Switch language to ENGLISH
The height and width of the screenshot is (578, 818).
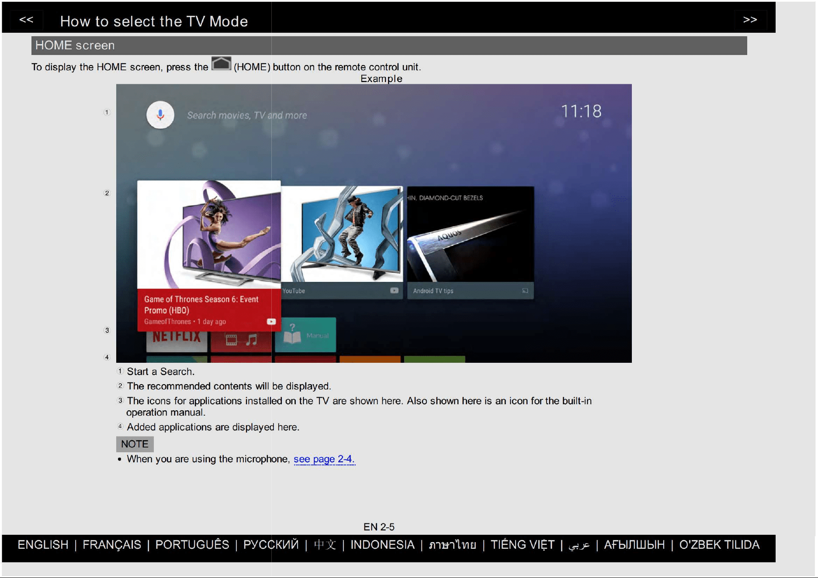coord(43,545)
